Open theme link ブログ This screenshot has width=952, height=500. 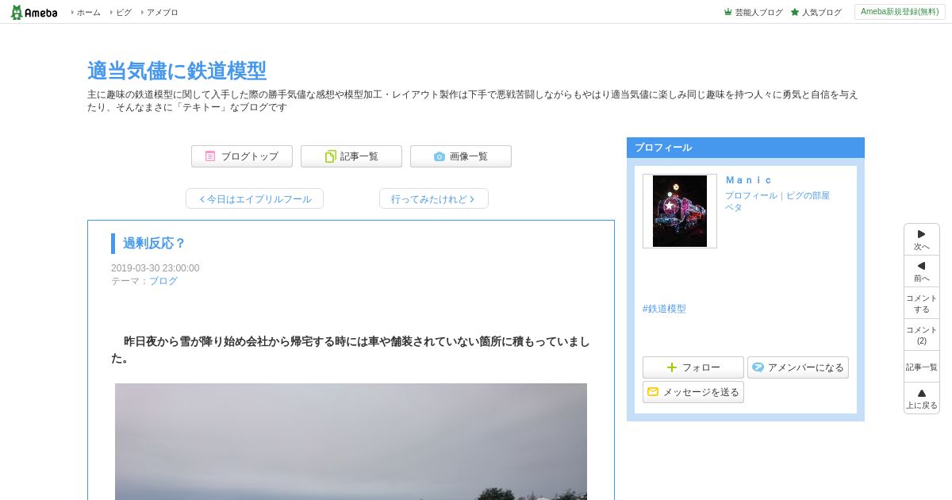[163, 281]
